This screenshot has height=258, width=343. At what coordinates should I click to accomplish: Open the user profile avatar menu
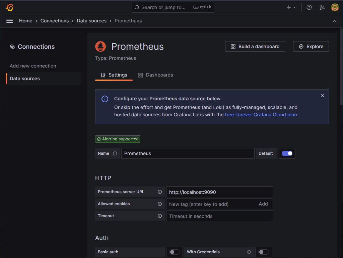click(x=335, y=7)
